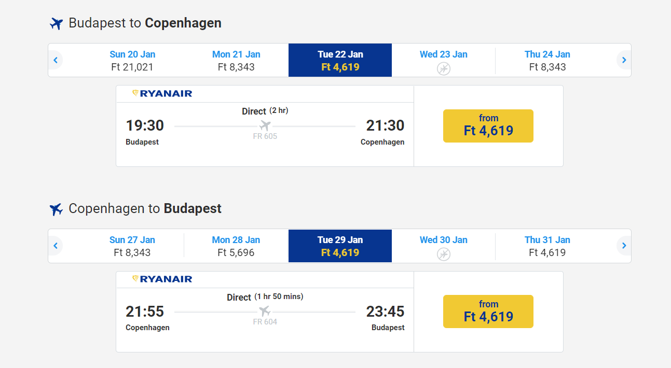
Task: Click the Ryanair logo on the return flight card
Action: (162, 279)
